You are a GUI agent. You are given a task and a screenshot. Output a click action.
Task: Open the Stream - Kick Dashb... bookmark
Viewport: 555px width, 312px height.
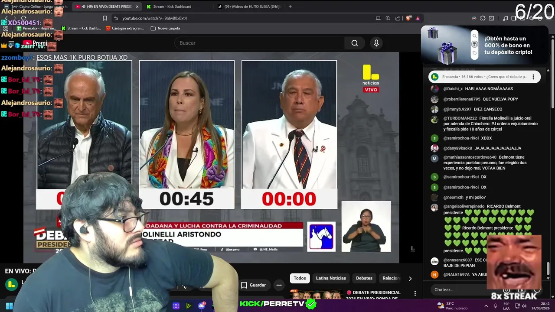pos(81,28)
